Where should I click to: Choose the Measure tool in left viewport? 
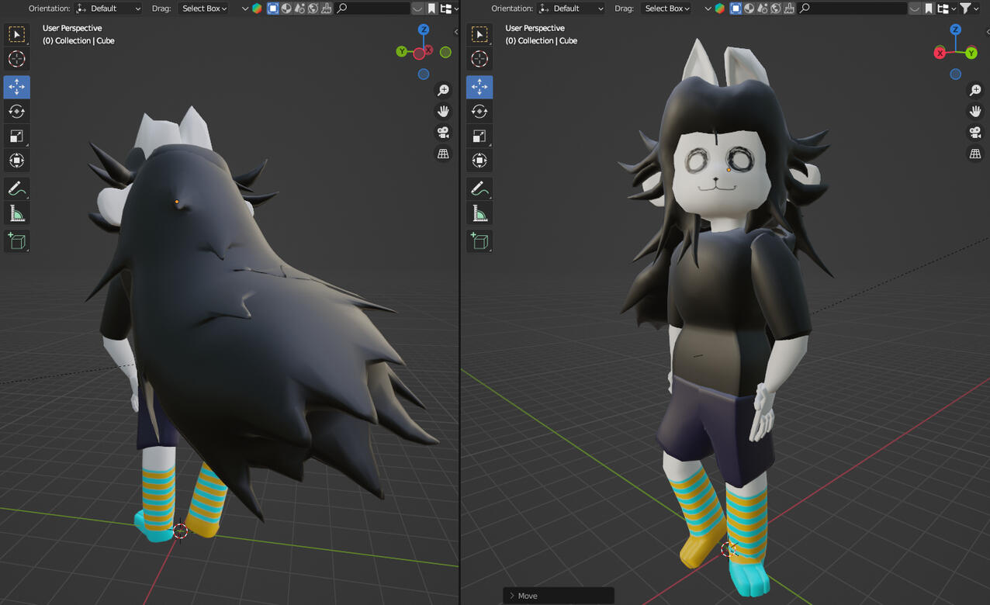click(x=16, y=213)
